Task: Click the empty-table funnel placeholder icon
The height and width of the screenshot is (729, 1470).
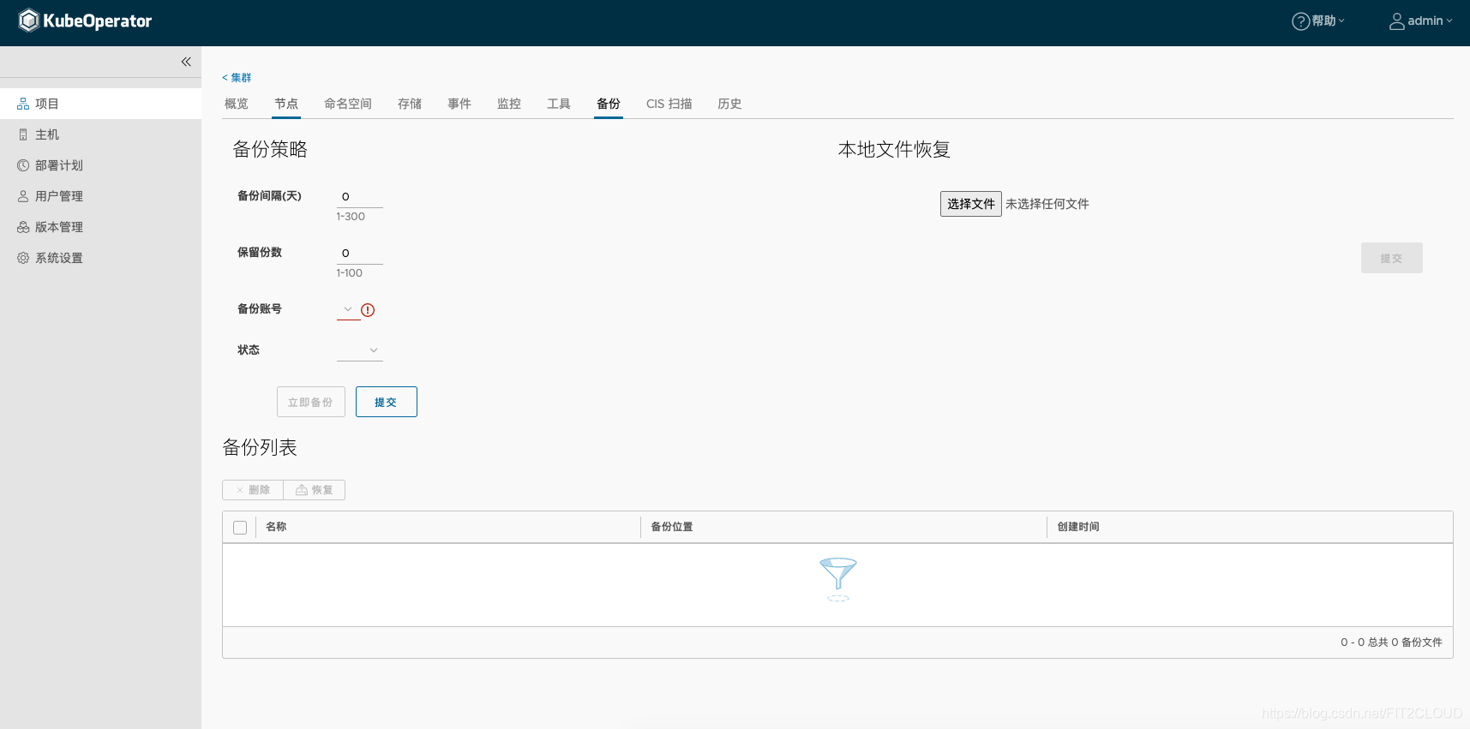Action: pyautogui.click(x=838, y=579)
